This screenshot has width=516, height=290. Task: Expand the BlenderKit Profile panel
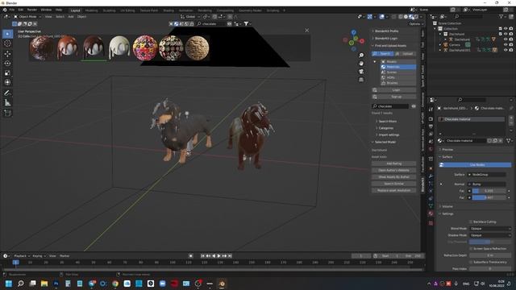(x=386, y=31)
